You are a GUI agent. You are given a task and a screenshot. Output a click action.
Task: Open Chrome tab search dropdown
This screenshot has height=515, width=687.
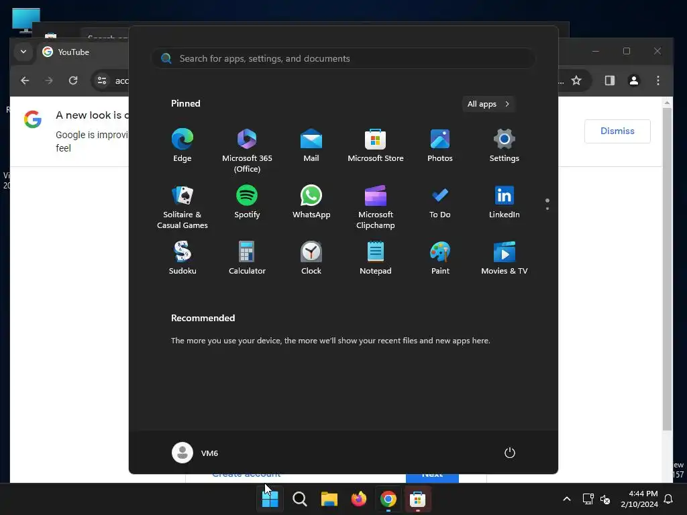pos(23,52)
